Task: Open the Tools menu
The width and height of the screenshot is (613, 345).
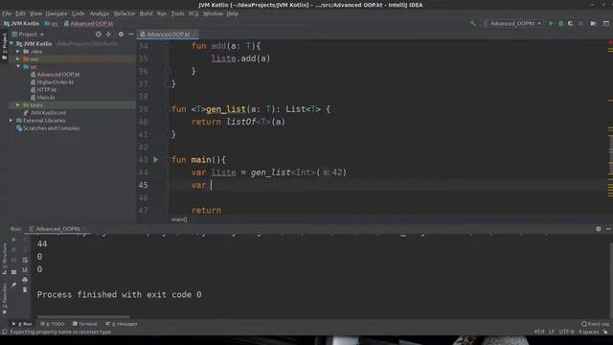Action: tap(177, 13)
